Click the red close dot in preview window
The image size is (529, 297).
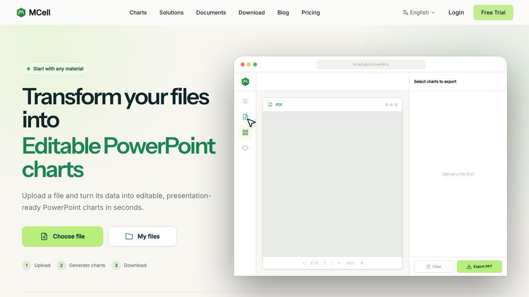[243, 64]
